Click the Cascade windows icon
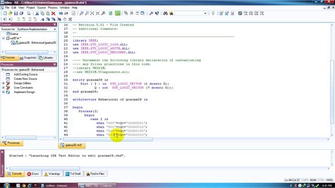Image resolution: width=335 pixels, height=188 pixels. click(x=126, y=14)
